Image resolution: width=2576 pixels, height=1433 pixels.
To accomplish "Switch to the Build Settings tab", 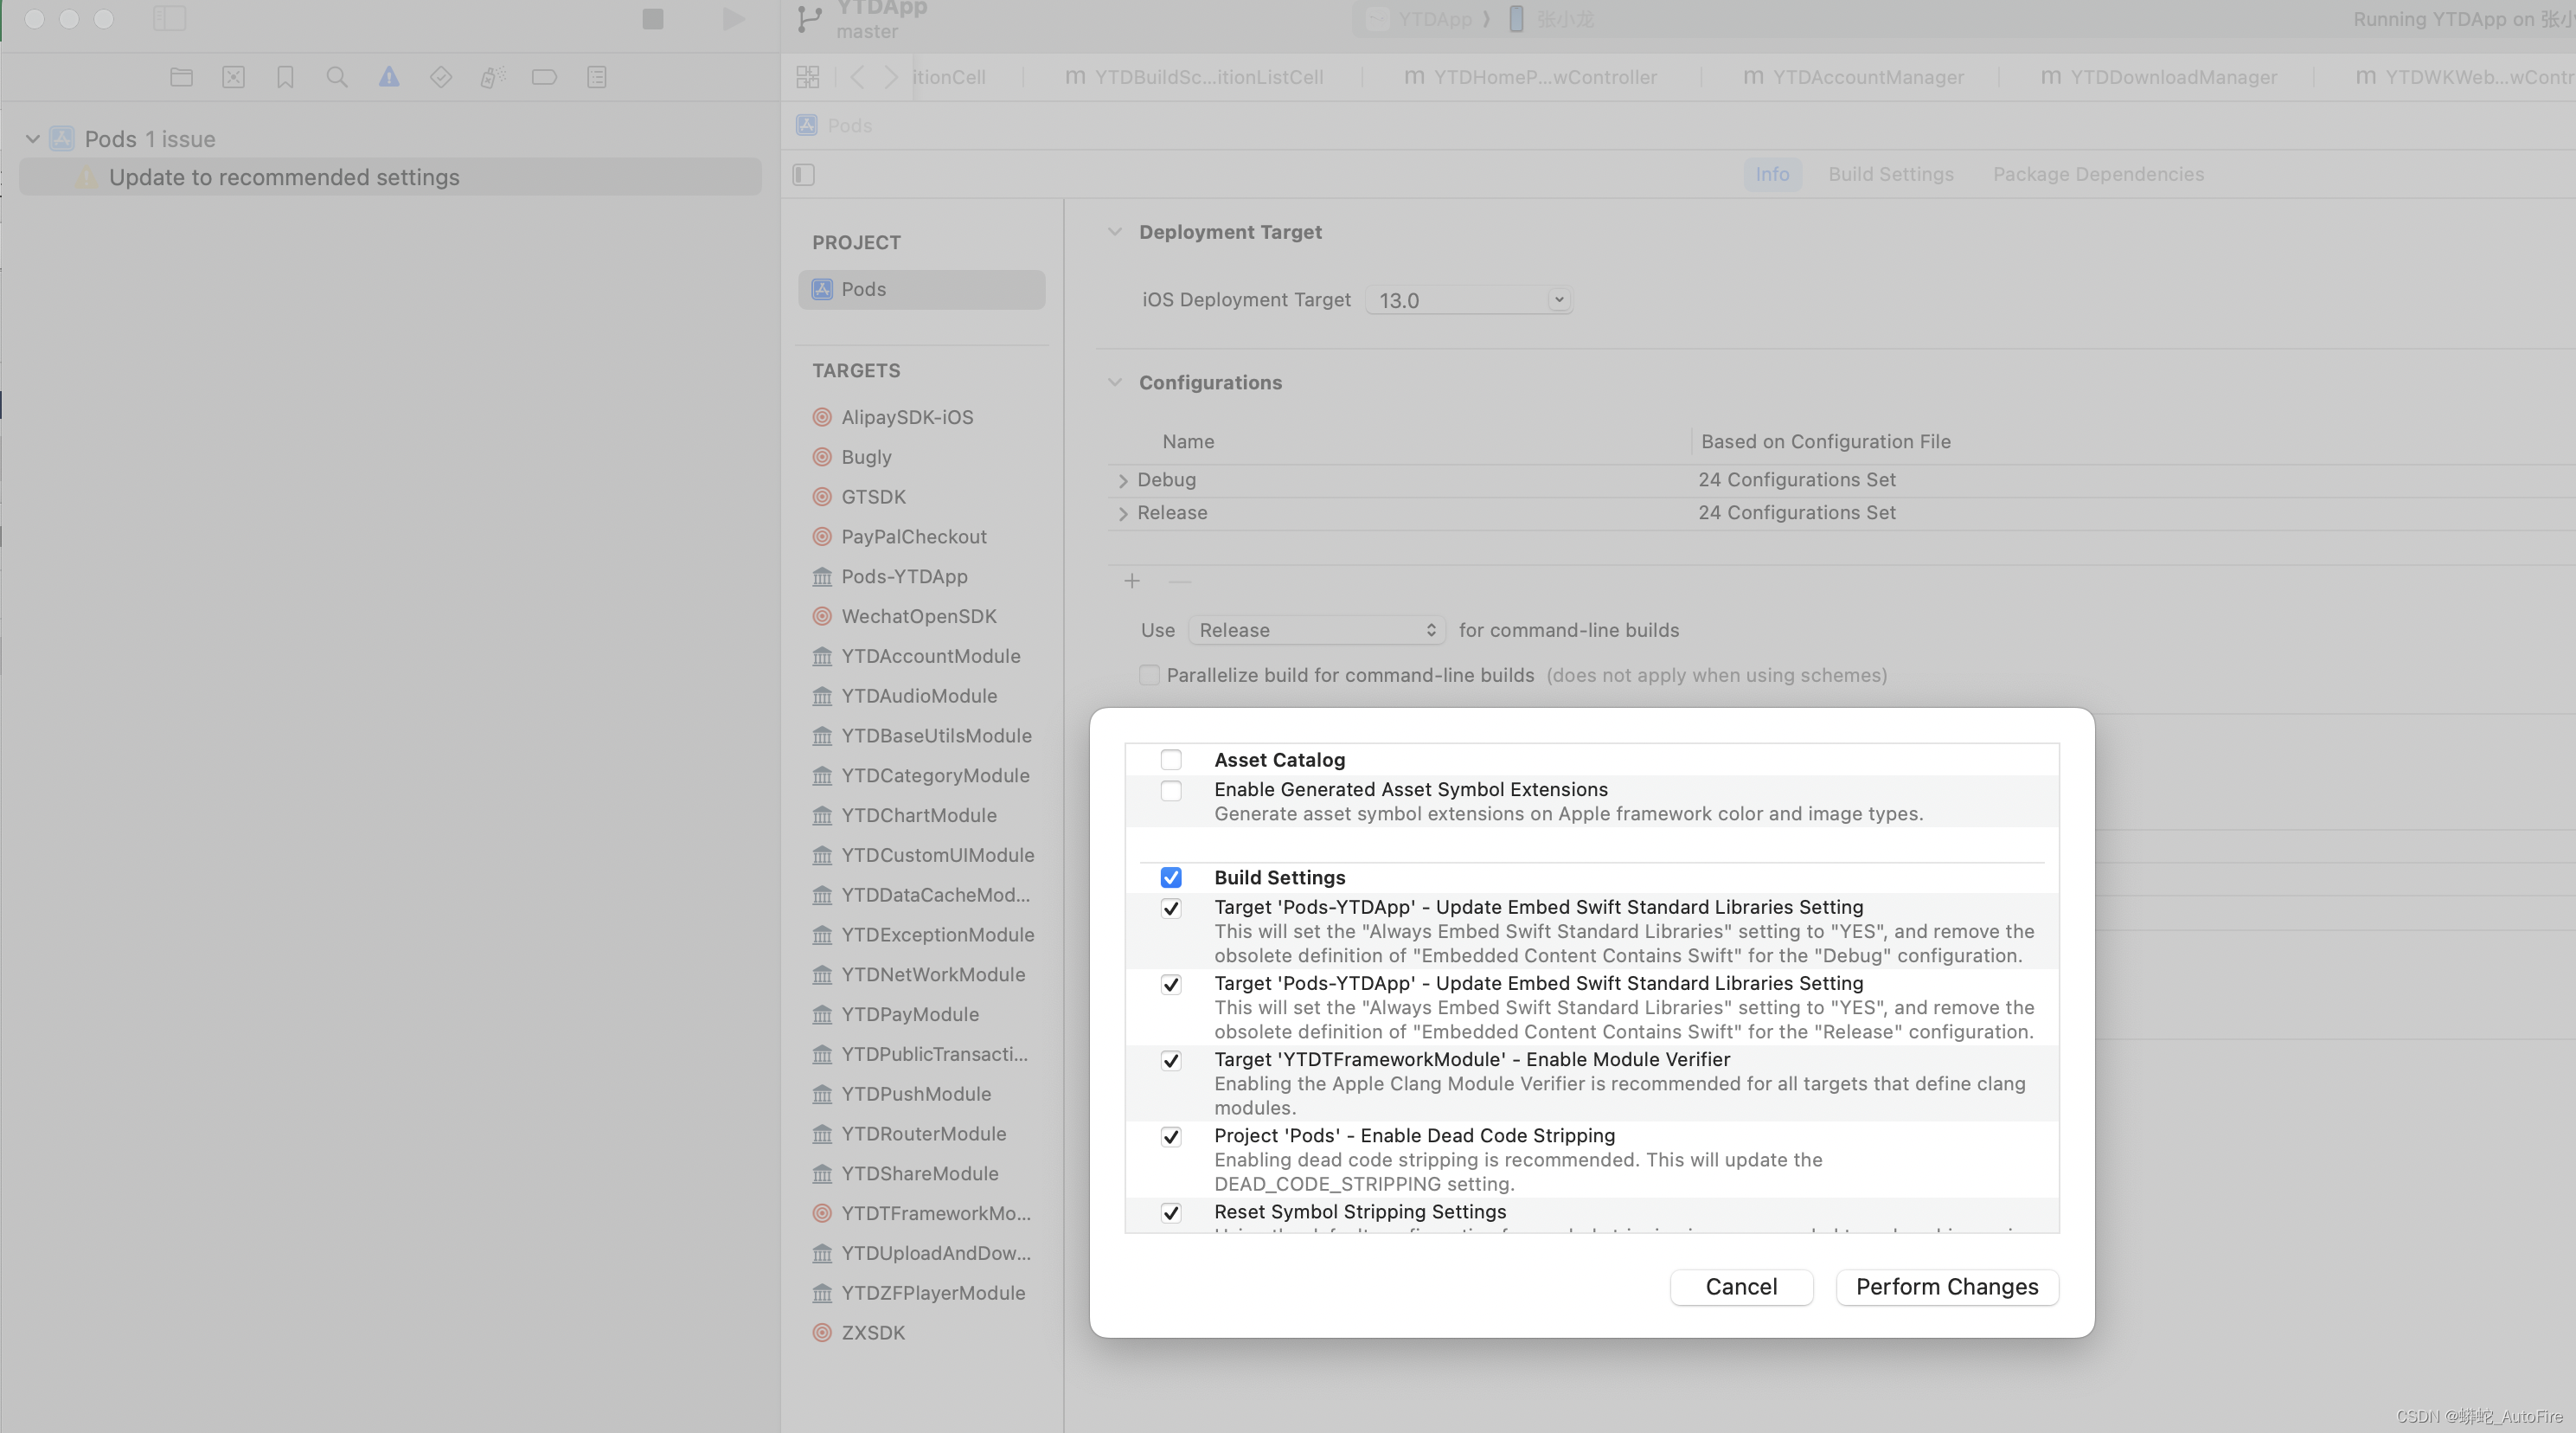I will (1890, 174).
